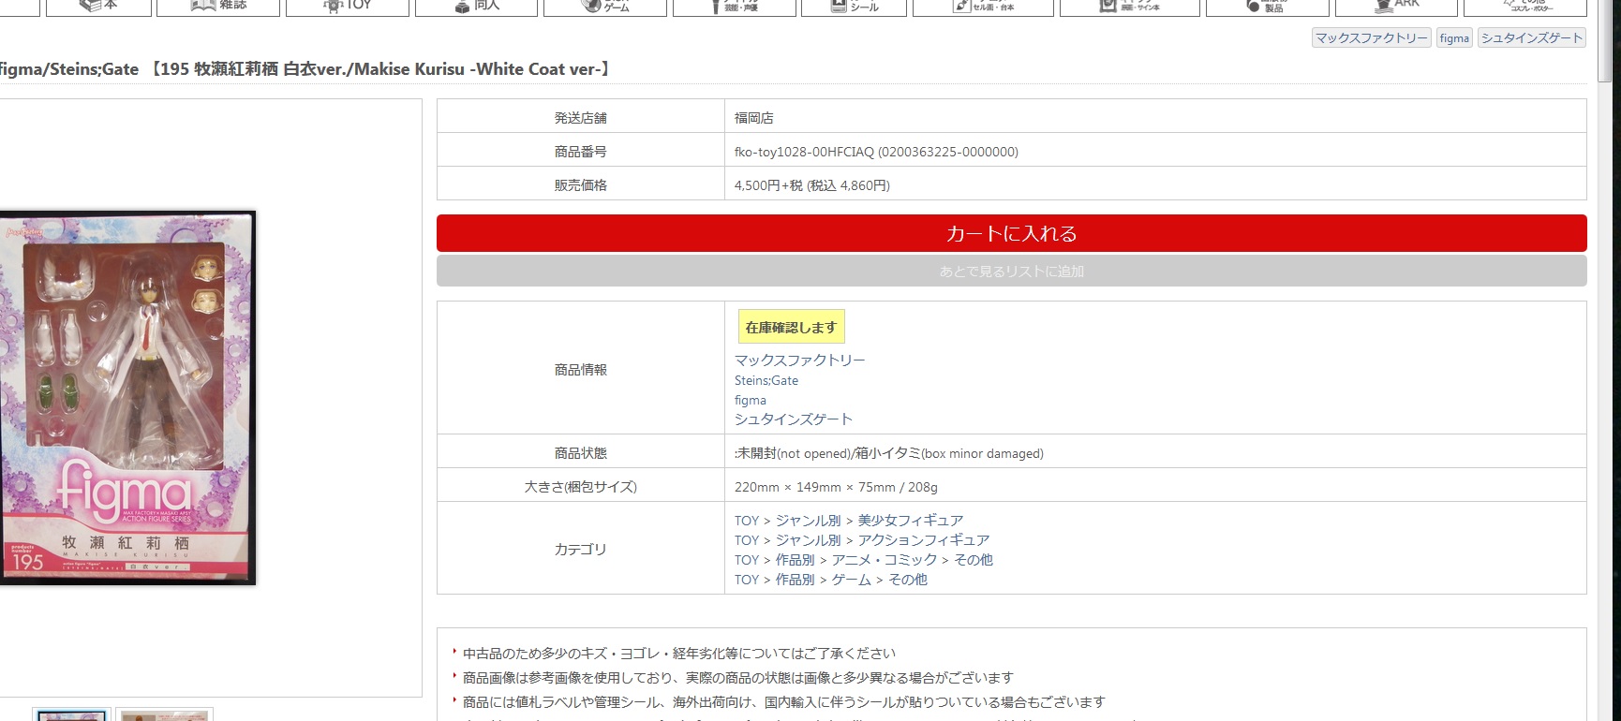Click the condition text 未開封(not opened)
The image size is (1621, 721).
pos(793,453)
